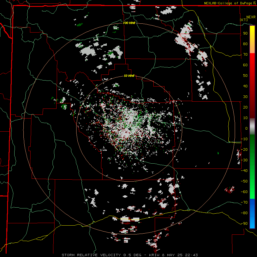The width and height of the screenshot is (257, 257).
Task: Click the -40 value on velocity scale
Action: [x=244, y=171]
